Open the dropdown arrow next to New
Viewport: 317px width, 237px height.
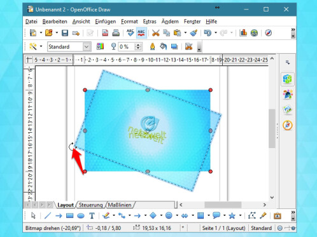pyautogui.click(x=41, y=33)
